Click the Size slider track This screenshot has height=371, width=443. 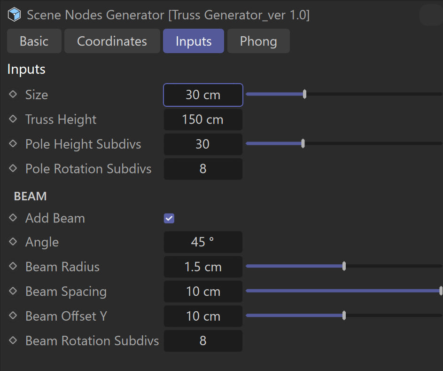click(371, 95)
